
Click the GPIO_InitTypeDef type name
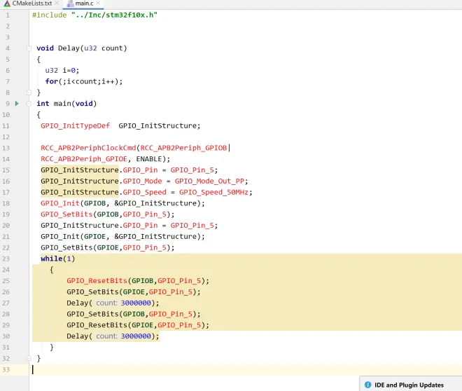(76, 126)
